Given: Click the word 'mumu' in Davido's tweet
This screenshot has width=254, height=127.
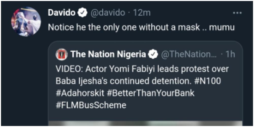Looking at the screenshot, I should 221,27.
